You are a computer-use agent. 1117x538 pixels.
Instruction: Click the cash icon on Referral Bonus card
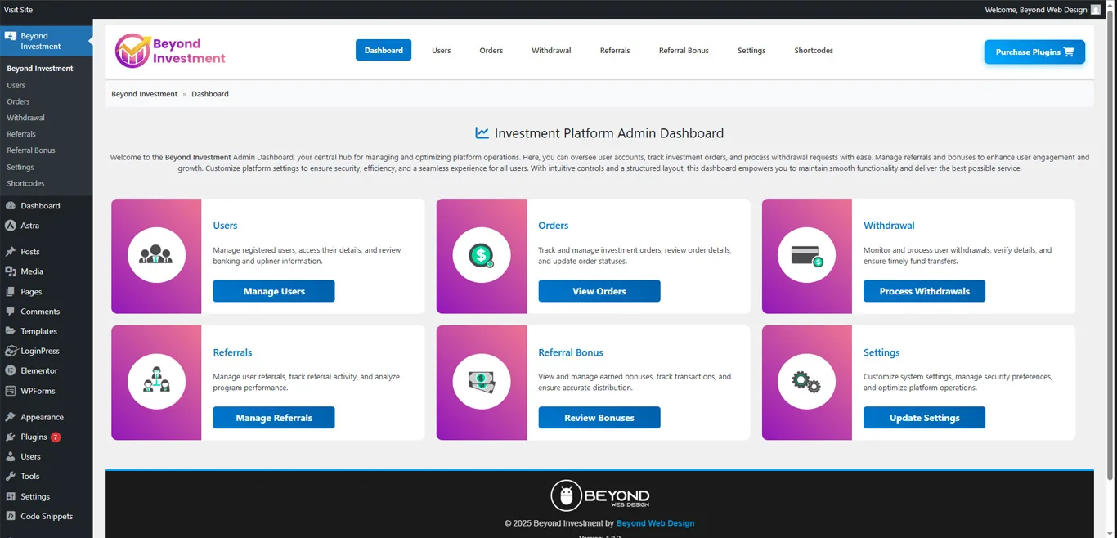[x=482, y=383]
